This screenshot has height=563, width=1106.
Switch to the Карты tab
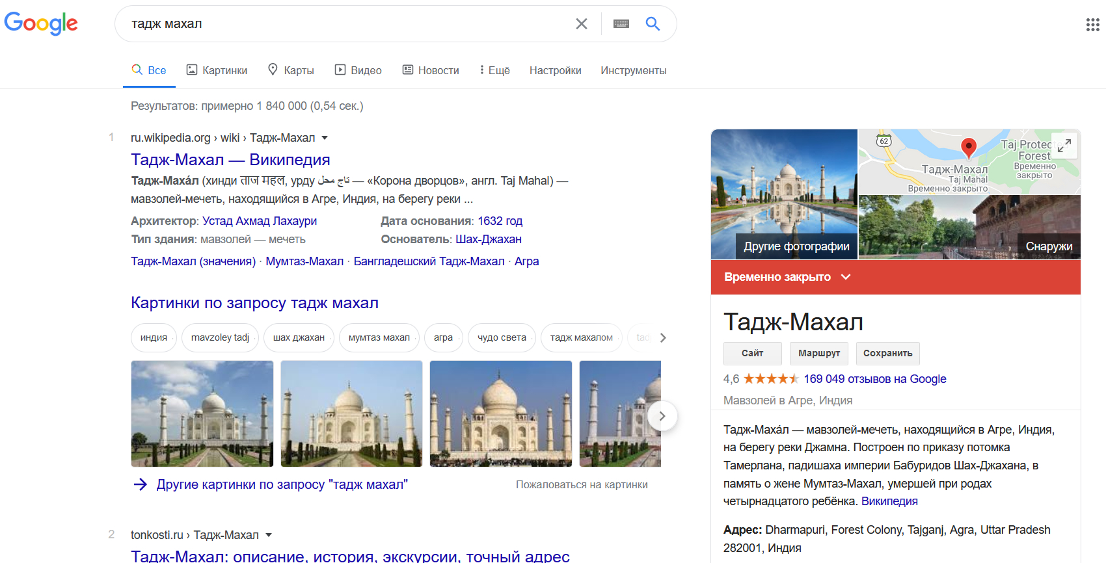point(291,70)
